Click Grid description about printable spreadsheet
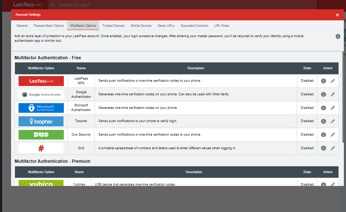The height and width of the screenshot is (212, 346). point(167,148)
